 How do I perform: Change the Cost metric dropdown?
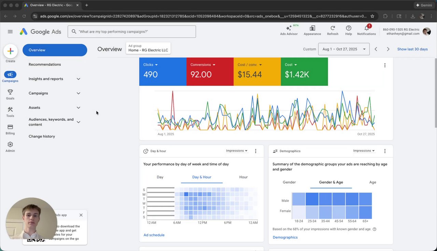(x=291, y=65)
